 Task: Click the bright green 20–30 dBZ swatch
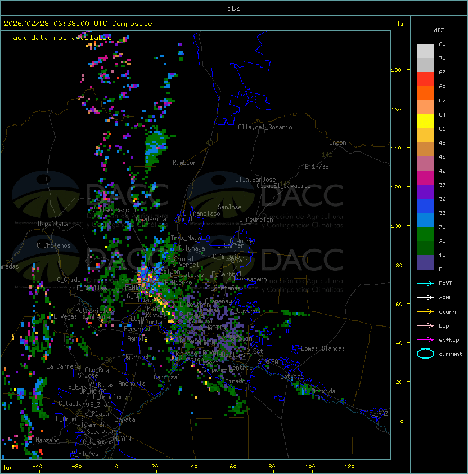425,234
